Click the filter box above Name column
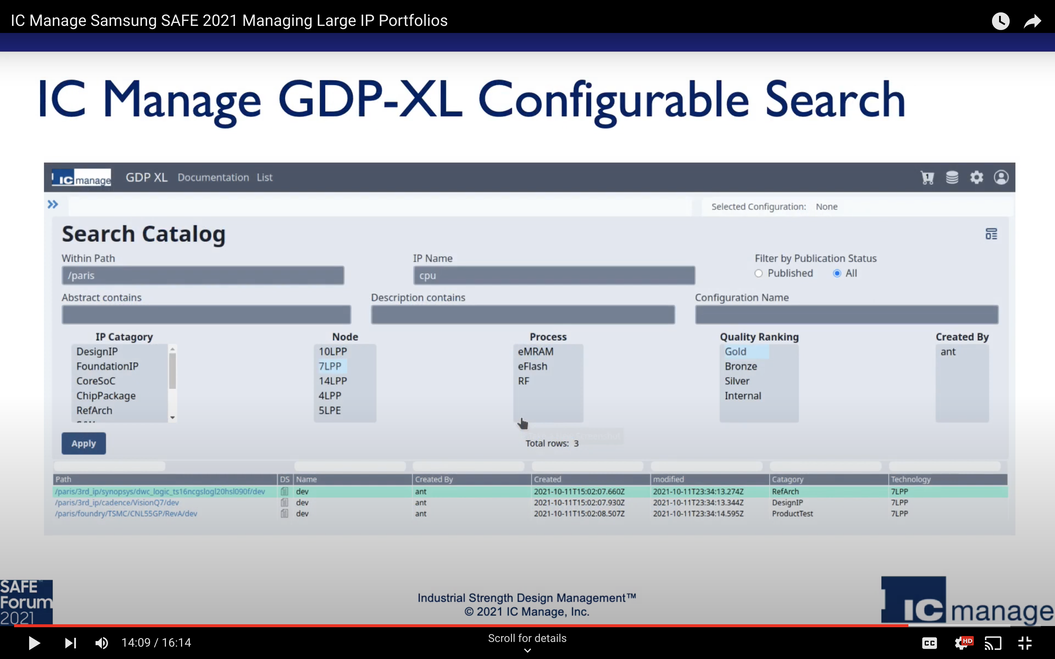 click(351, 466)
